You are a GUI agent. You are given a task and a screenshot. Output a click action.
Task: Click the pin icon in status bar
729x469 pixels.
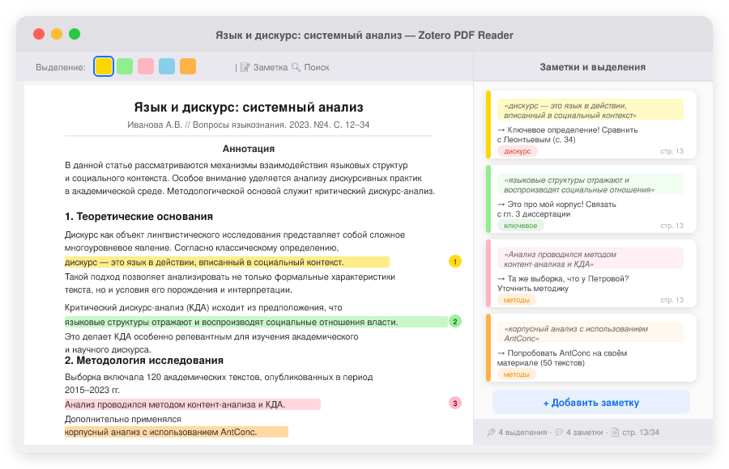click(491, 433)
